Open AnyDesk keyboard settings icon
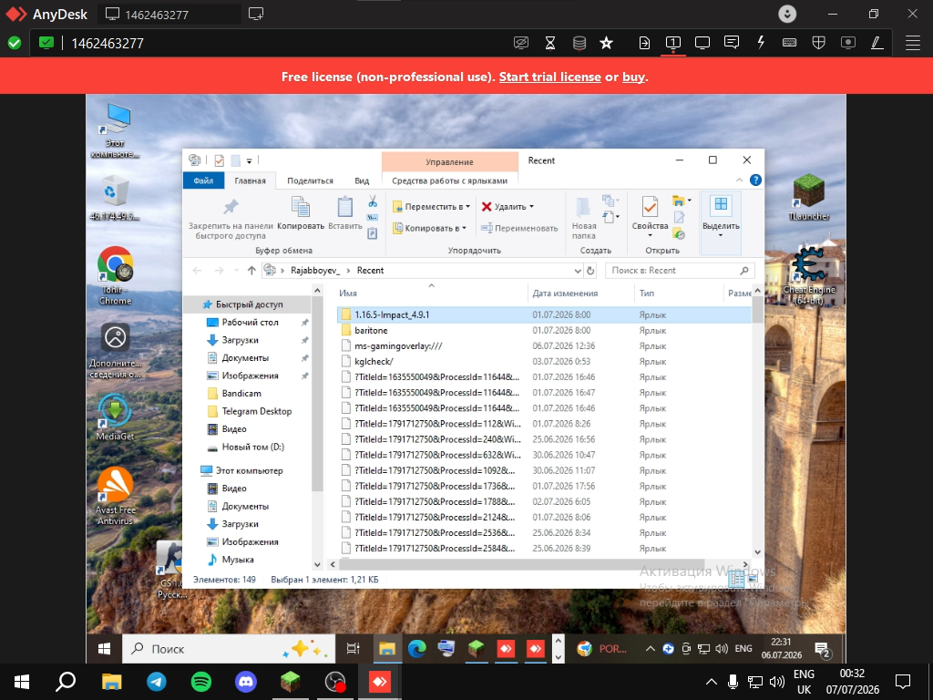Screen dimensions: 933x700 pos(790,43)
